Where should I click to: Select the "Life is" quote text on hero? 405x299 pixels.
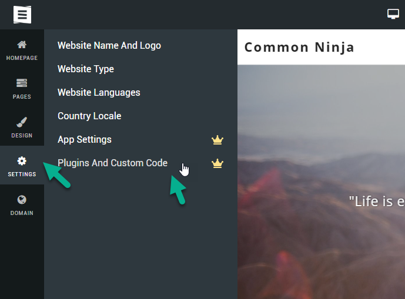pyautogui.click(x=377, y=201)
